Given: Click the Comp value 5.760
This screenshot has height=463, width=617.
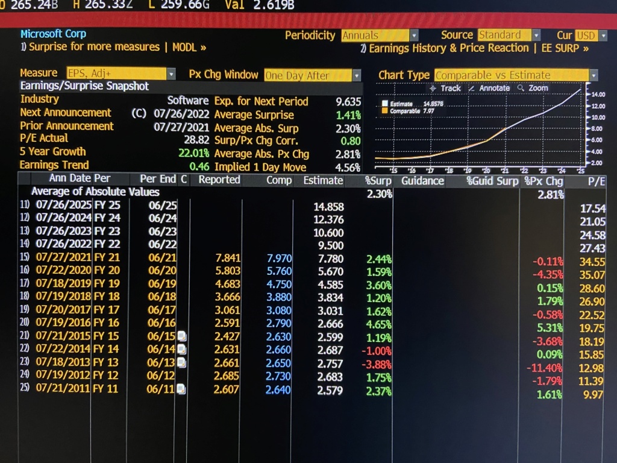Looking at the screenshot, I should [280, 271].
